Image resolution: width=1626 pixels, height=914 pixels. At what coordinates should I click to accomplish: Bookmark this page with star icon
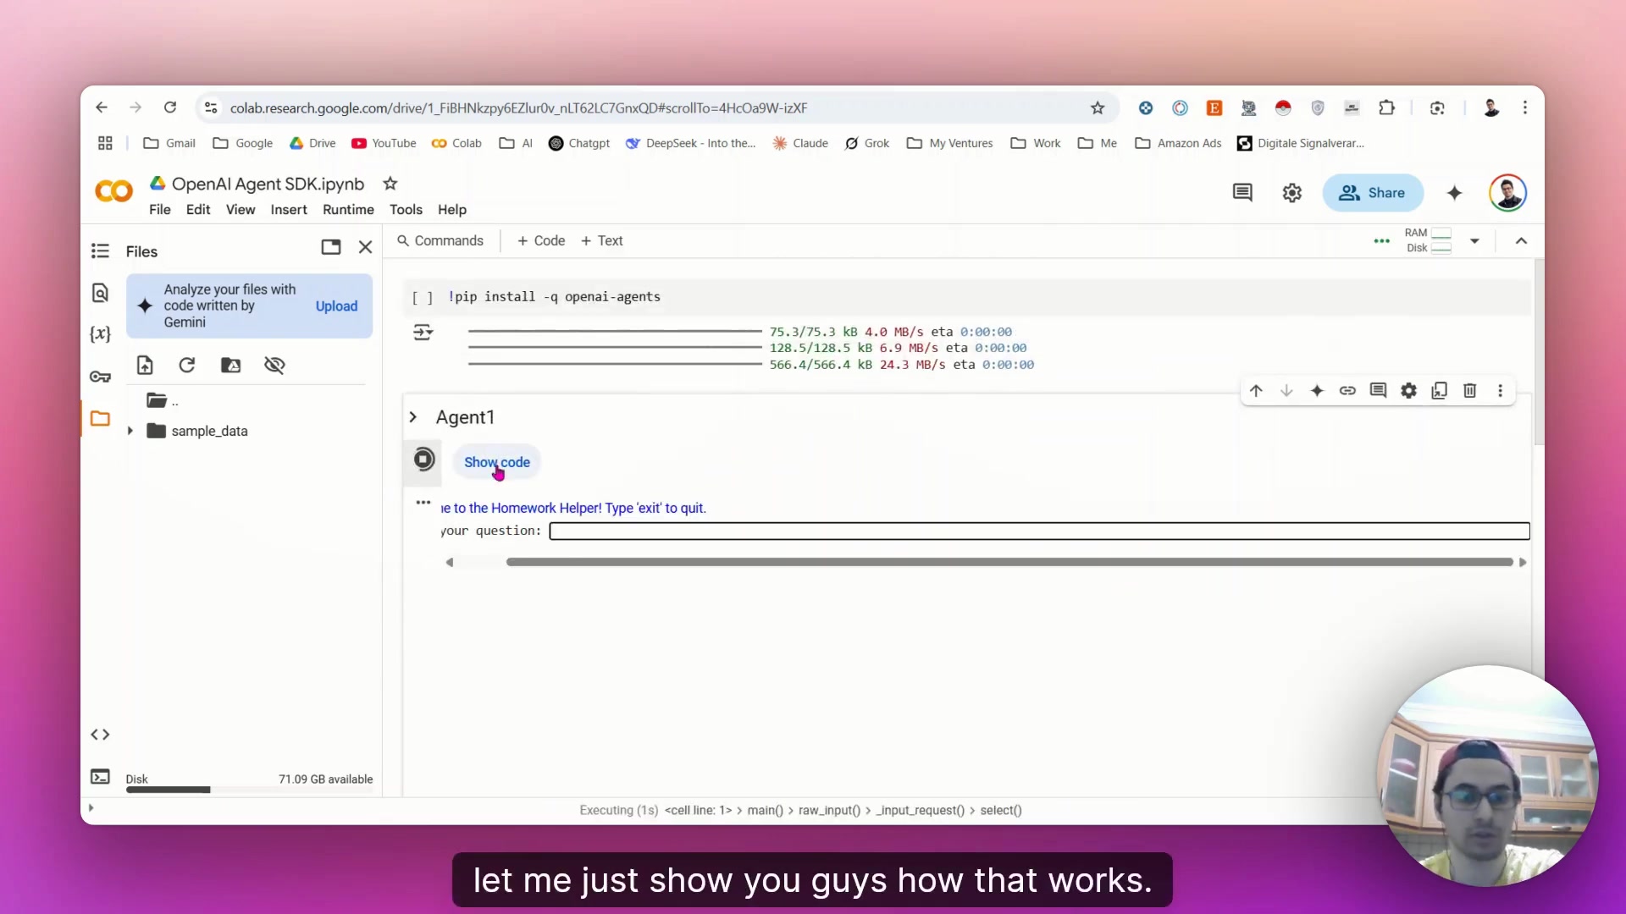pyautogui.click(x=1098, y=108)
